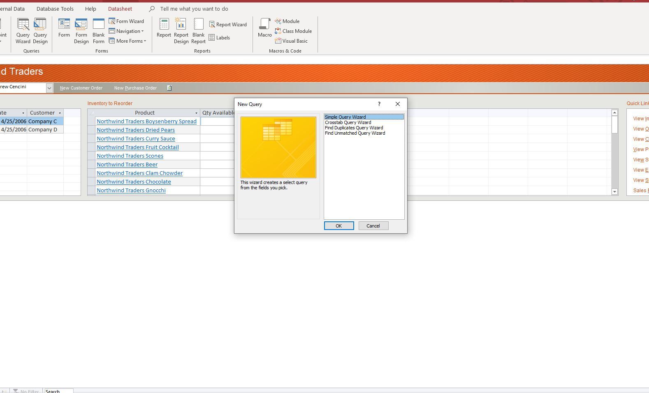Open the More Forms dropdown
This screenshot has width=649, height=393.
point(127,41)
